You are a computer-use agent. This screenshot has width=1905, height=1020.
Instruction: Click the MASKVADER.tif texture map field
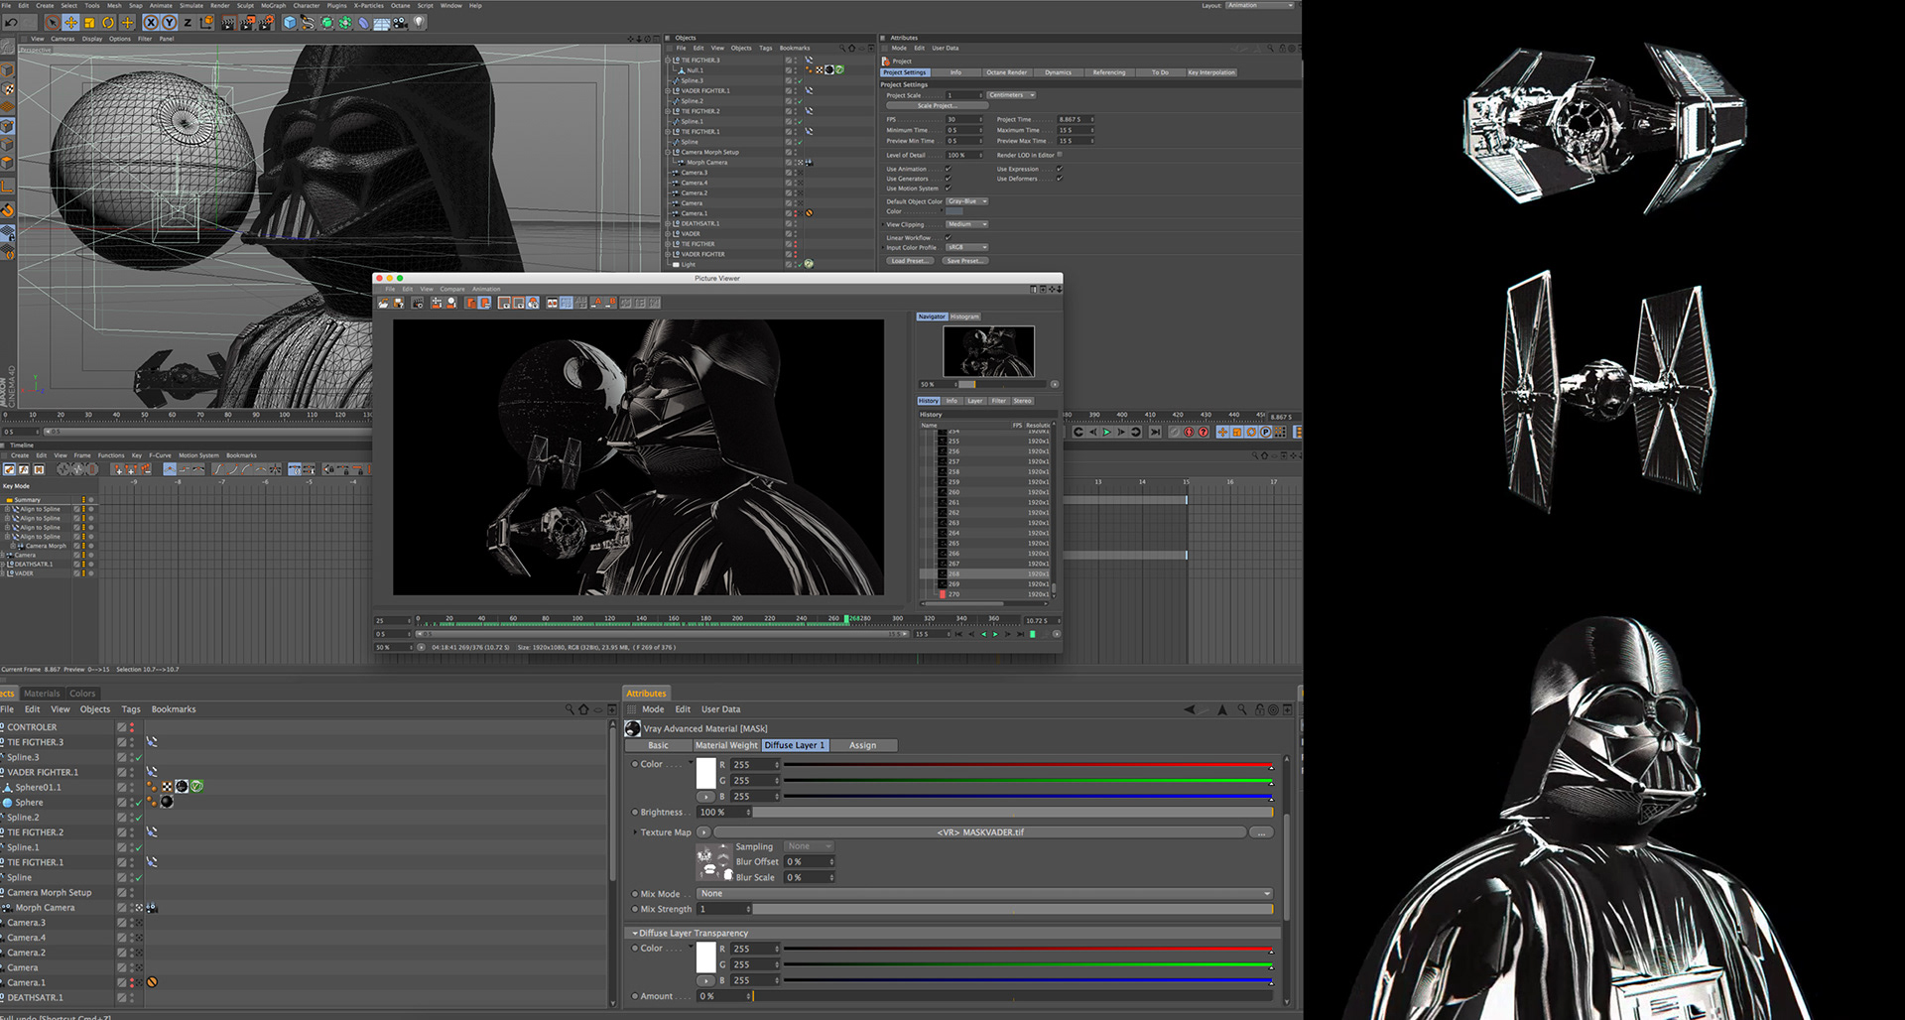(x=979, y=832)
